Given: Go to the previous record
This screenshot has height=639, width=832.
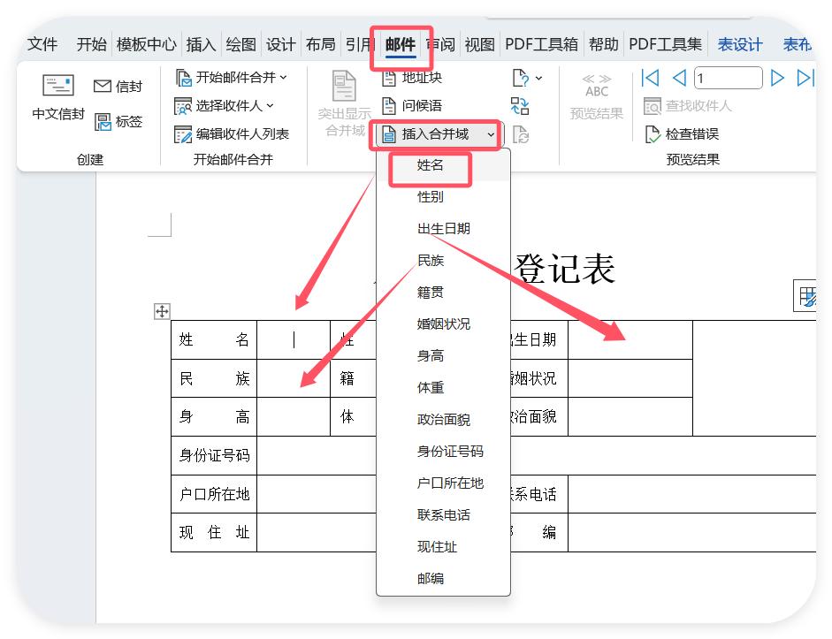Looking at the screenshot, I should pyautogui.click(x=679, y=78).
